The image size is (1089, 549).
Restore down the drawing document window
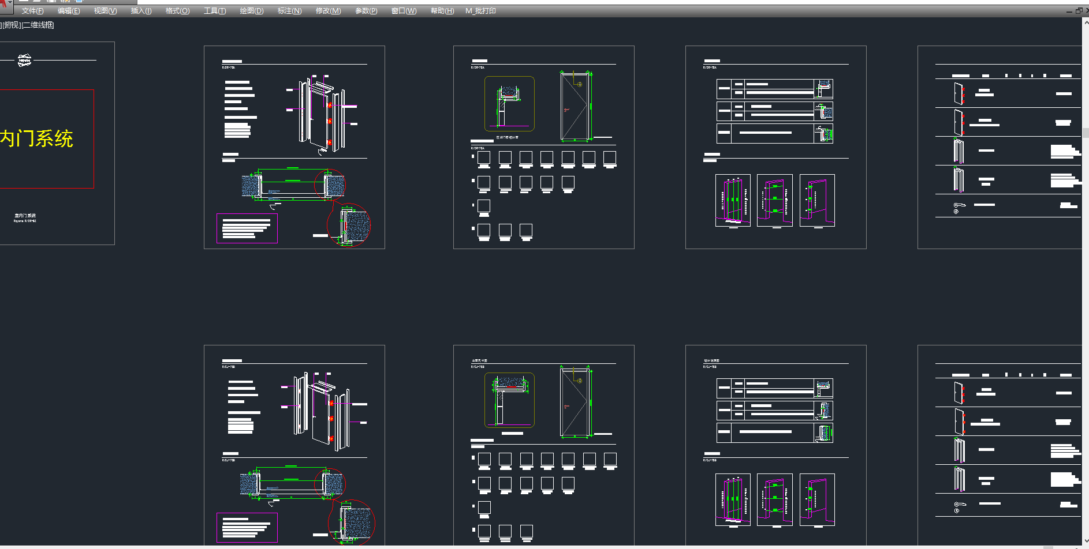pyautogui.click(x=1079, y=10)
